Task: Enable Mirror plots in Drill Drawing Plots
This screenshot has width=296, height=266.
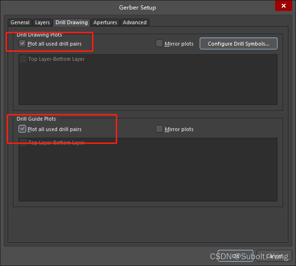Action: pyautogui.click(x=159, y=44)
